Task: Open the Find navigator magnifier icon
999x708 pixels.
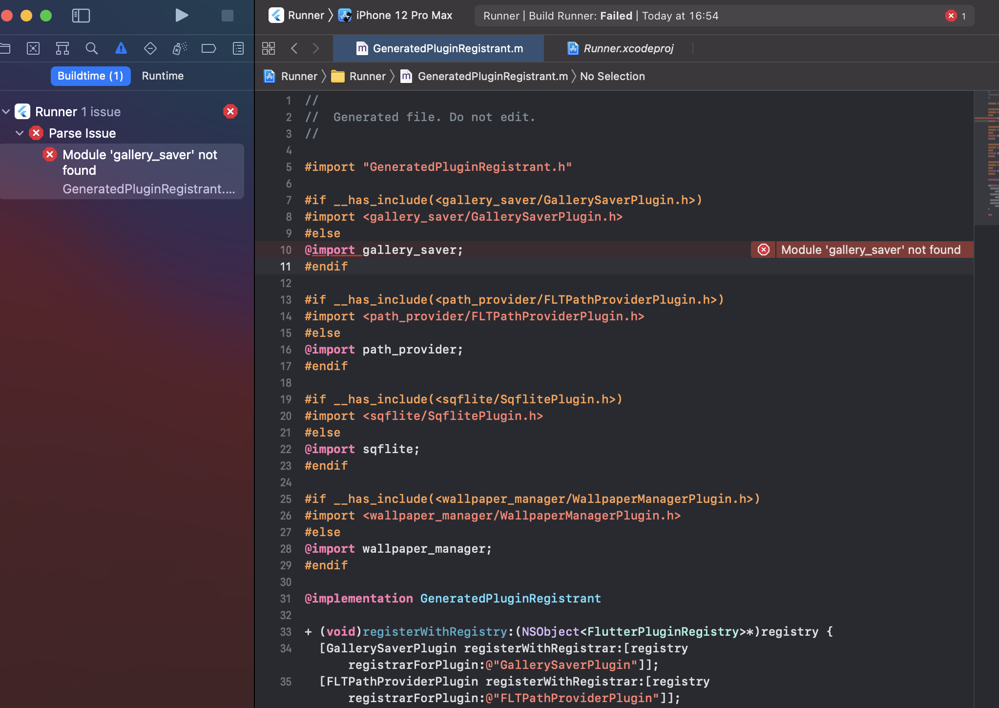Action: point(92,48)
